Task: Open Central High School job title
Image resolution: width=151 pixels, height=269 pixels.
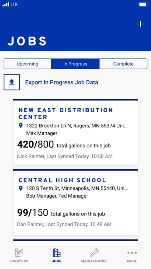Action: [x=62, y=180]
